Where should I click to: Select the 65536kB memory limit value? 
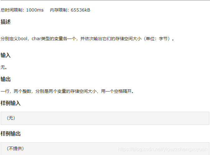(80, 10)
